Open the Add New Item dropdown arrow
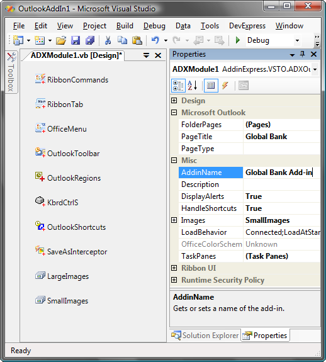 (x=50, y=41)
